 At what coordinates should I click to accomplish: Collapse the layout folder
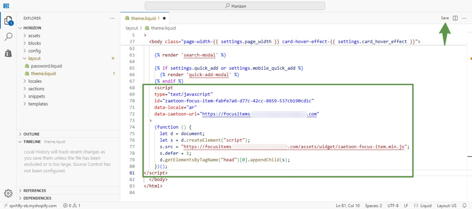click(x=34, y=59)
